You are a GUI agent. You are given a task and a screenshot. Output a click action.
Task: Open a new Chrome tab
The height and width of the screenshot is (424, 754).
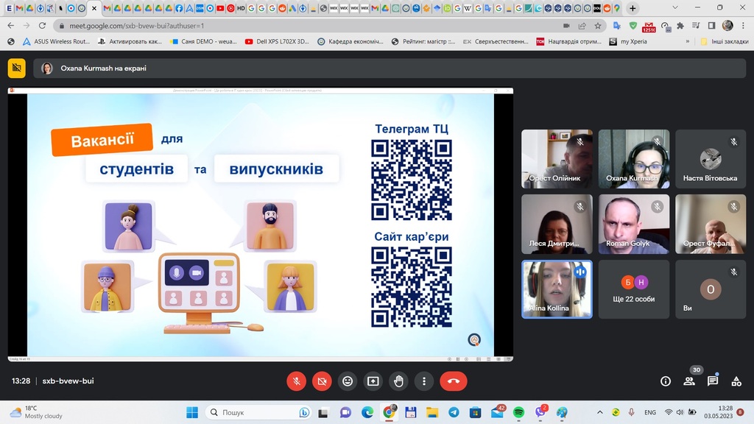633,8
